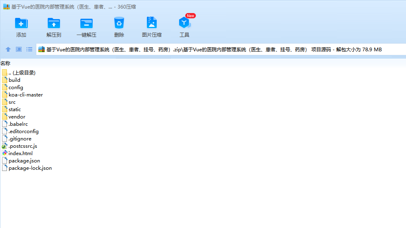Select the .editorconfig file
This screenshot has width=406, height=228.
click(x=24, y=132)
